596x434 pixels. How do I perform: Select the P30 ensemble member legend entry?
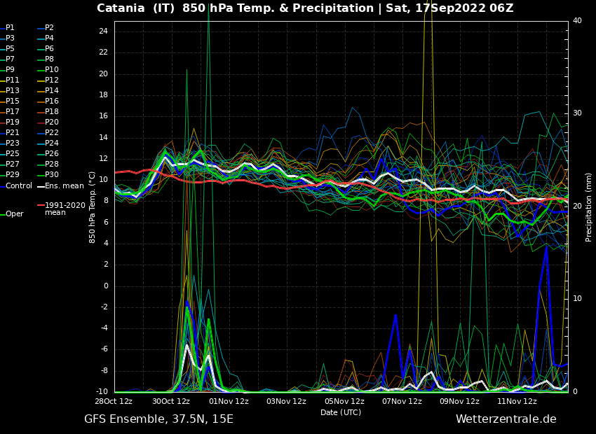tap(52, 175)
